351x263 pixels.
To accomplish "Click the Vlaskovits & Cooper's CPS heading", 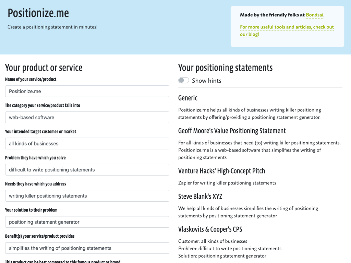I will tap(210, 229).
